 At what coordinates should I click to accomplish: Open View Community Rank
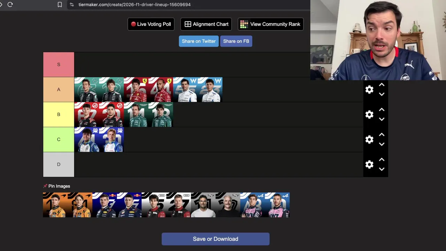(270, 24)
